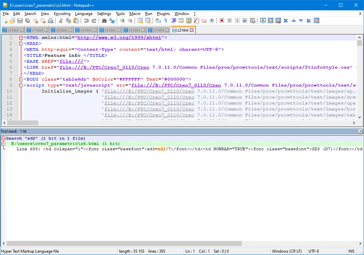The image size is (364, 255).
Task: Open Find with the binoculars icon
Action: (x=104, y=21)
